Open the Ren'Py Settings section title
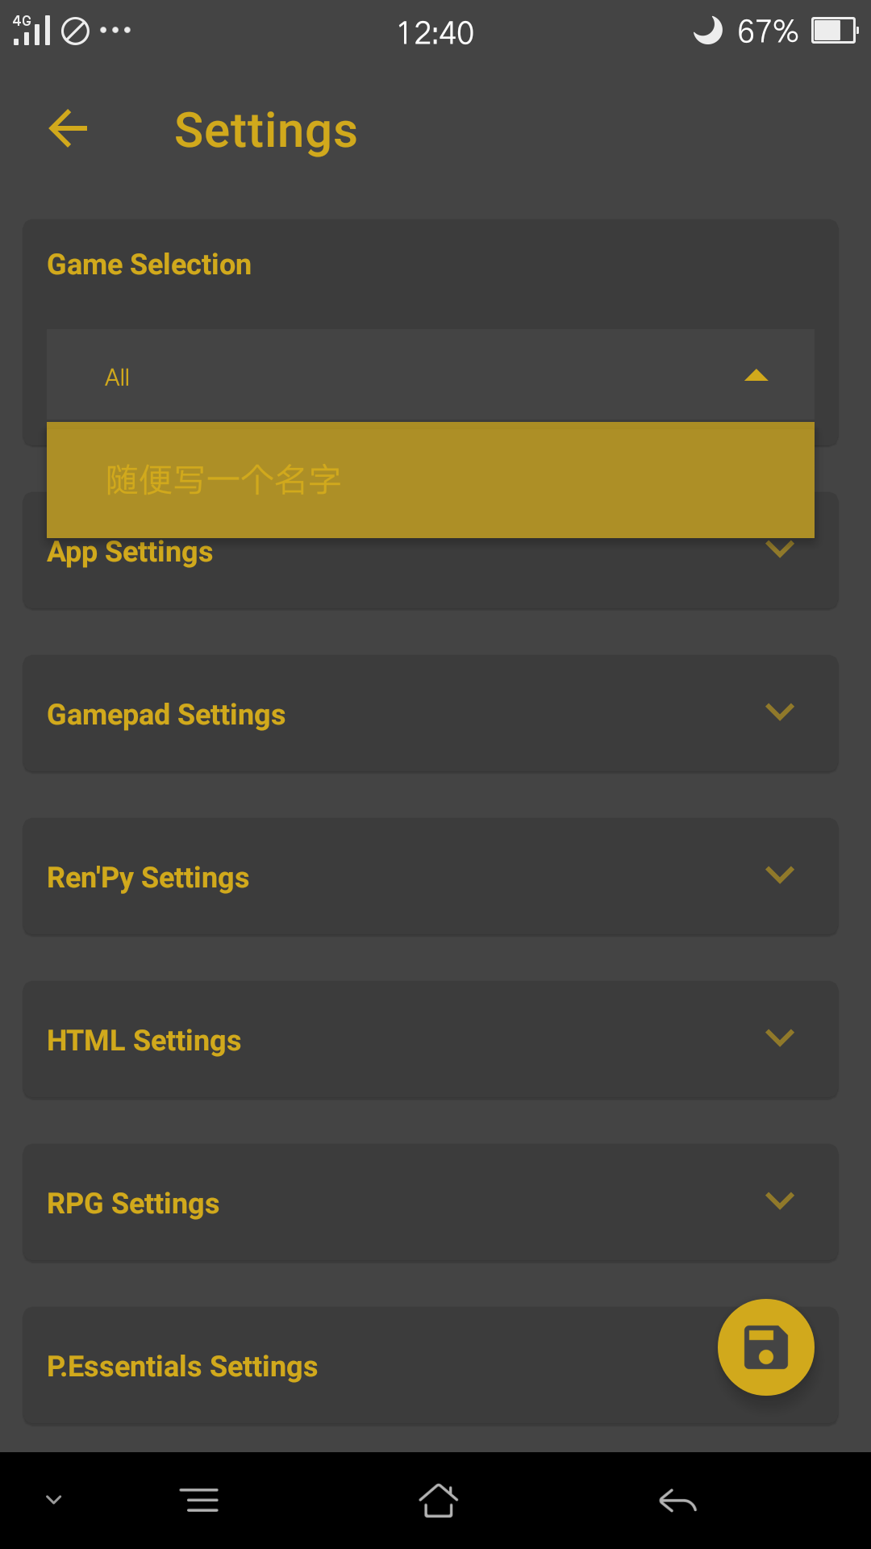 148,878
